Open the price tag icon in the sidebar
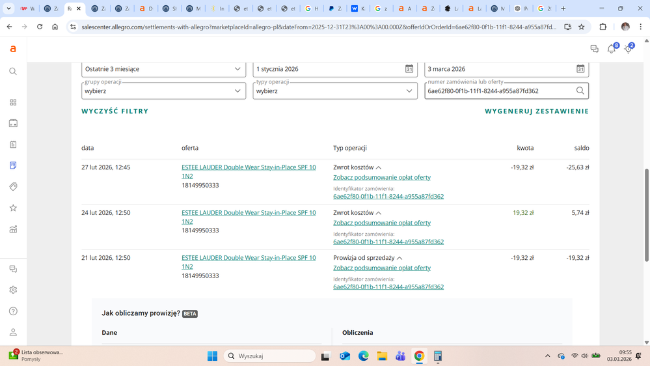This screenshot has height=366, width=650. click(x=13, y=187)
